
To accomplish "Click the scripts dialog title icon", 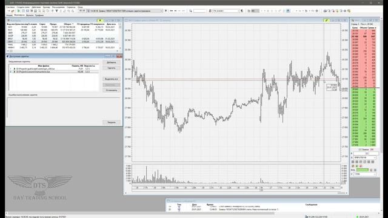I will point(7,56).
